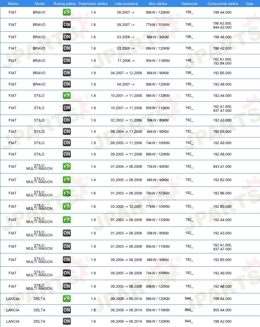Click the 843 A1.000 engine code cell
260x327 pixels.
click(222, 166)
